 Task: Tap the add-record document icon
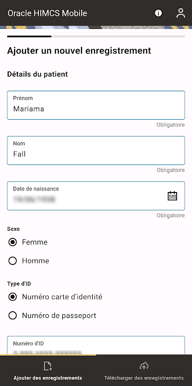48,366
